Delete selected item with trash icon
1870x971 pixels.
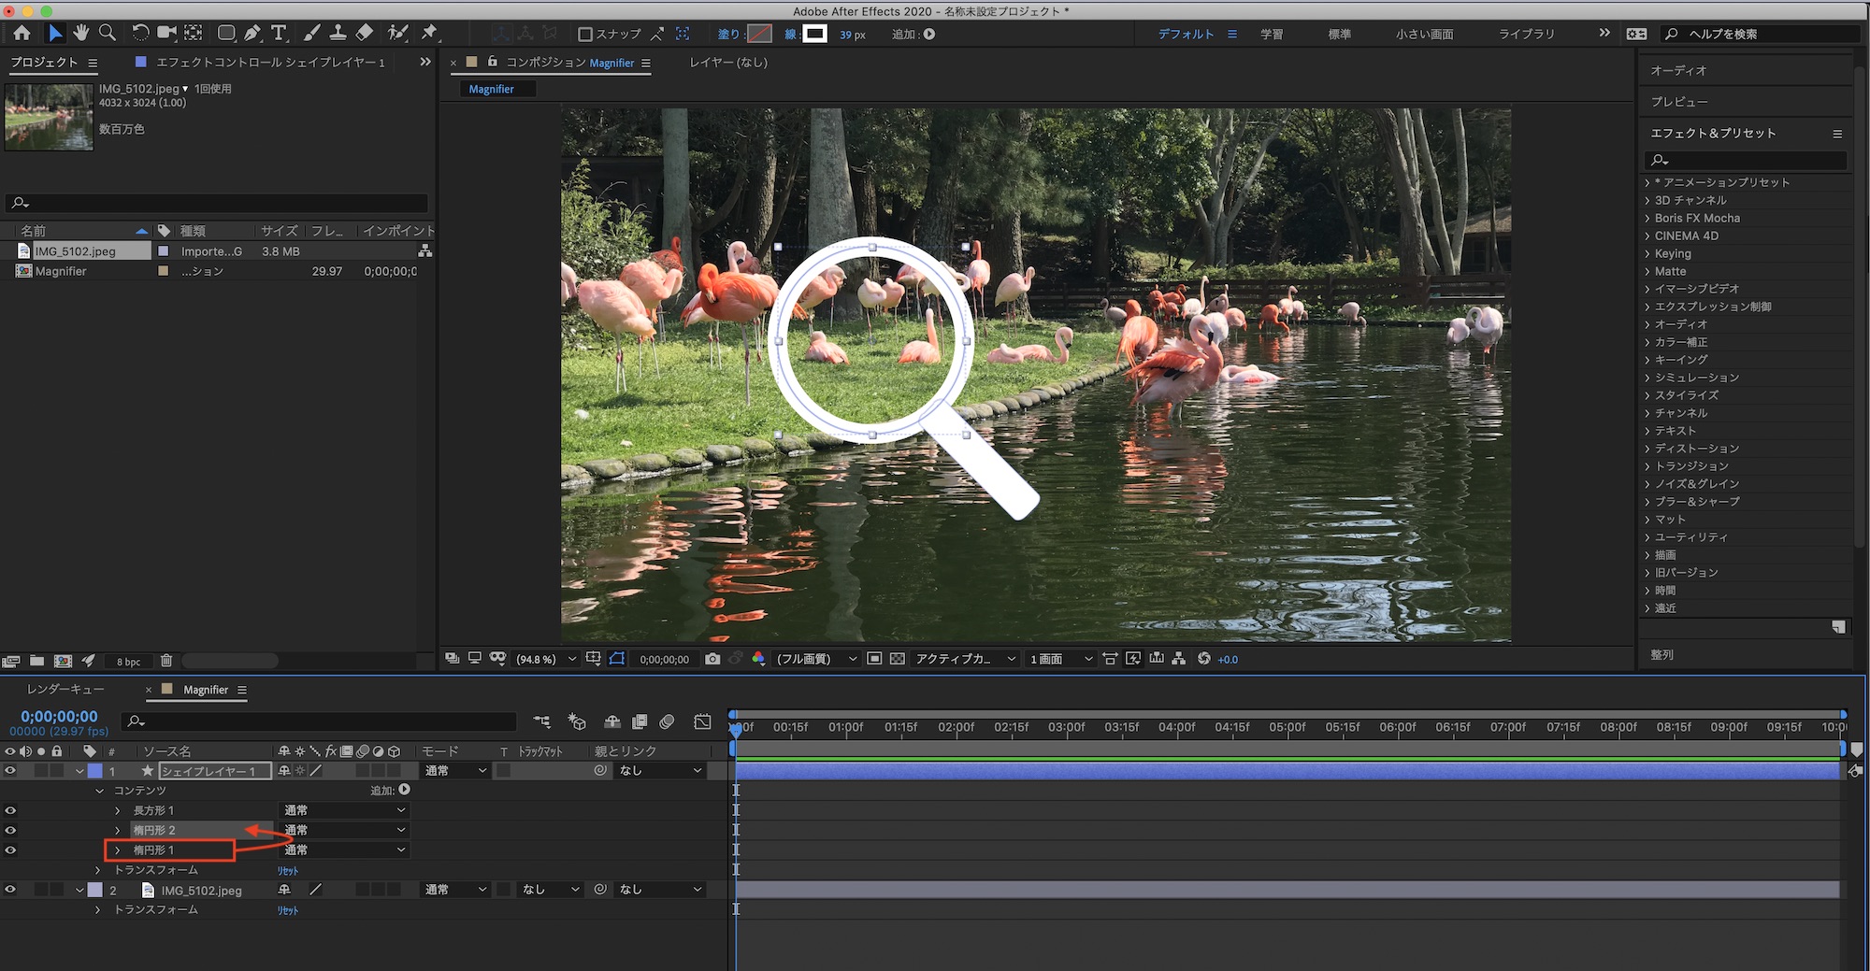[166, 661]
